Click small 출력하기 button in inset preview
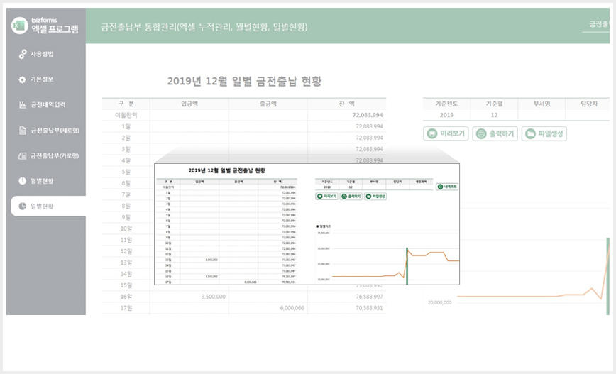The width and height of the screenshot is (616, 374). (x=351, y=196)
